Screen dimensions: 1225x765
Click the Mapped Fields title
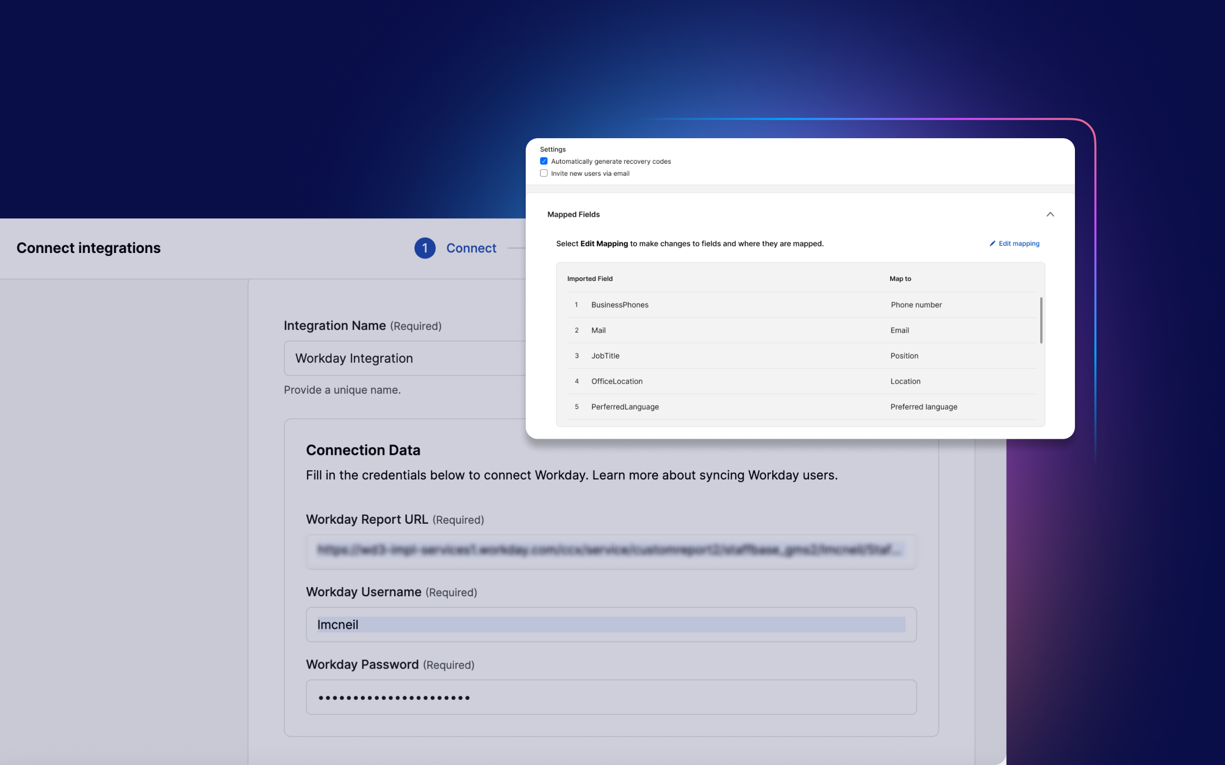(573, 214)
